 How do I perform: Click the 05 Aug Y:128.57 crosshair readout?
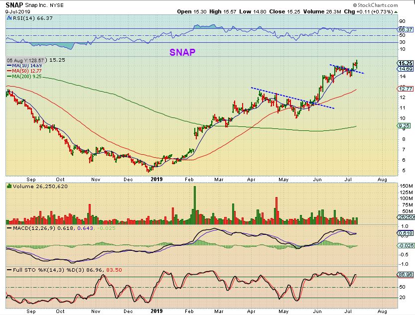tap(26, 60)
